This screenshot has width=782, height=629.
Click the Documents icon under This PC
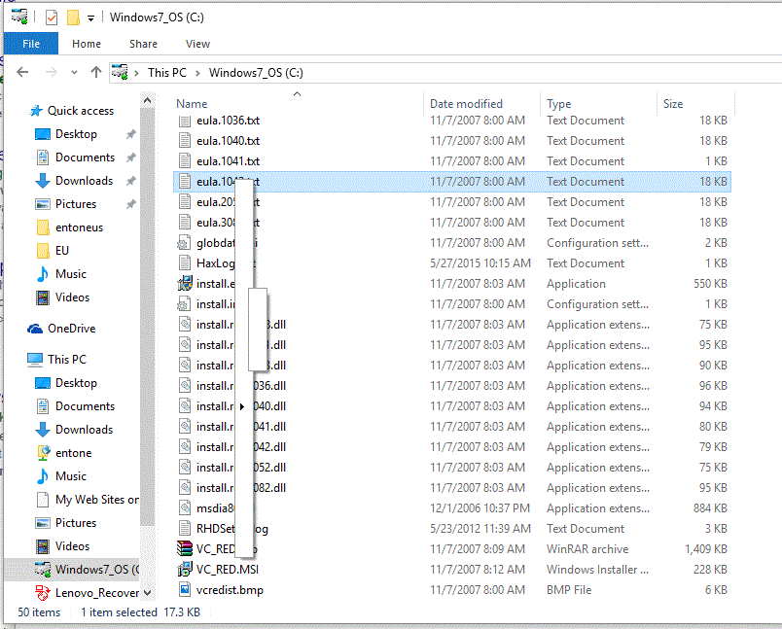click(43, 406)
